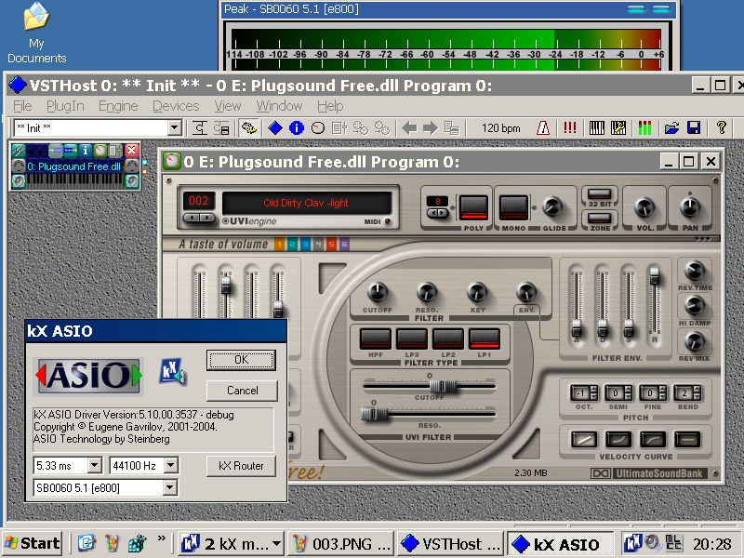The width and height of the screenshot is (744, 558).
Task: Click the info 'i' icon on plugin slot
Action: coord(85,151)
